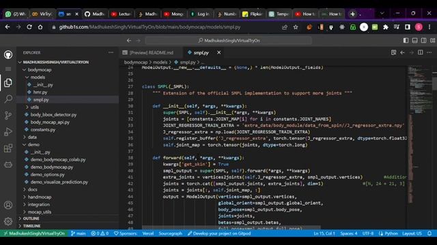Open hmr.py in the explorer

tap(40, 93)
